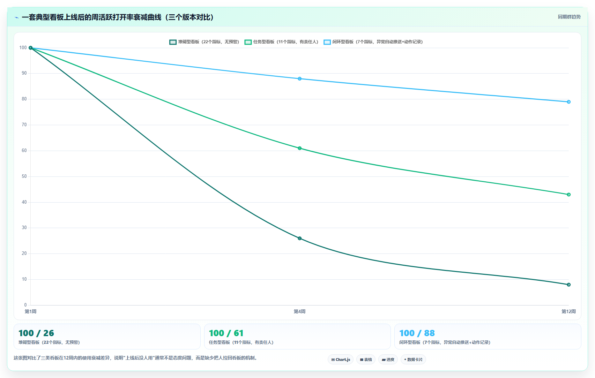595x378 pixels.
Task: Open the 100 / 88 闭环型看板 stat card
Action: click(x=488, y=337)
